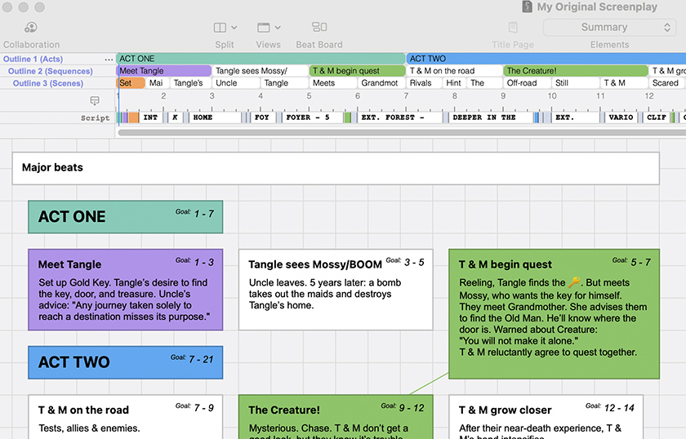The width and height of the screenshot is (686, 439).
Task: Expand the Split dropdown arrow
Action: [234, 28]
